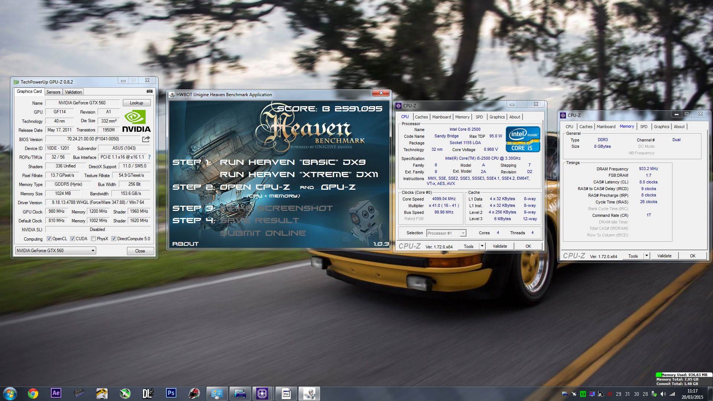Click Take Screenshot in Step 3
The height and width of the screenshot is (401, 713).
[276, 208]
